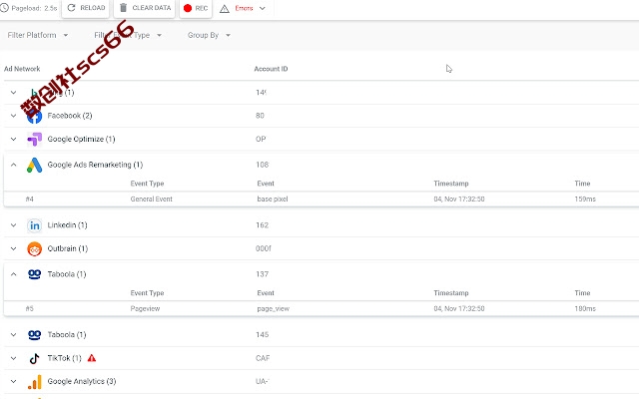Click the Outbrain account ID 000f

tap(264, 248)
